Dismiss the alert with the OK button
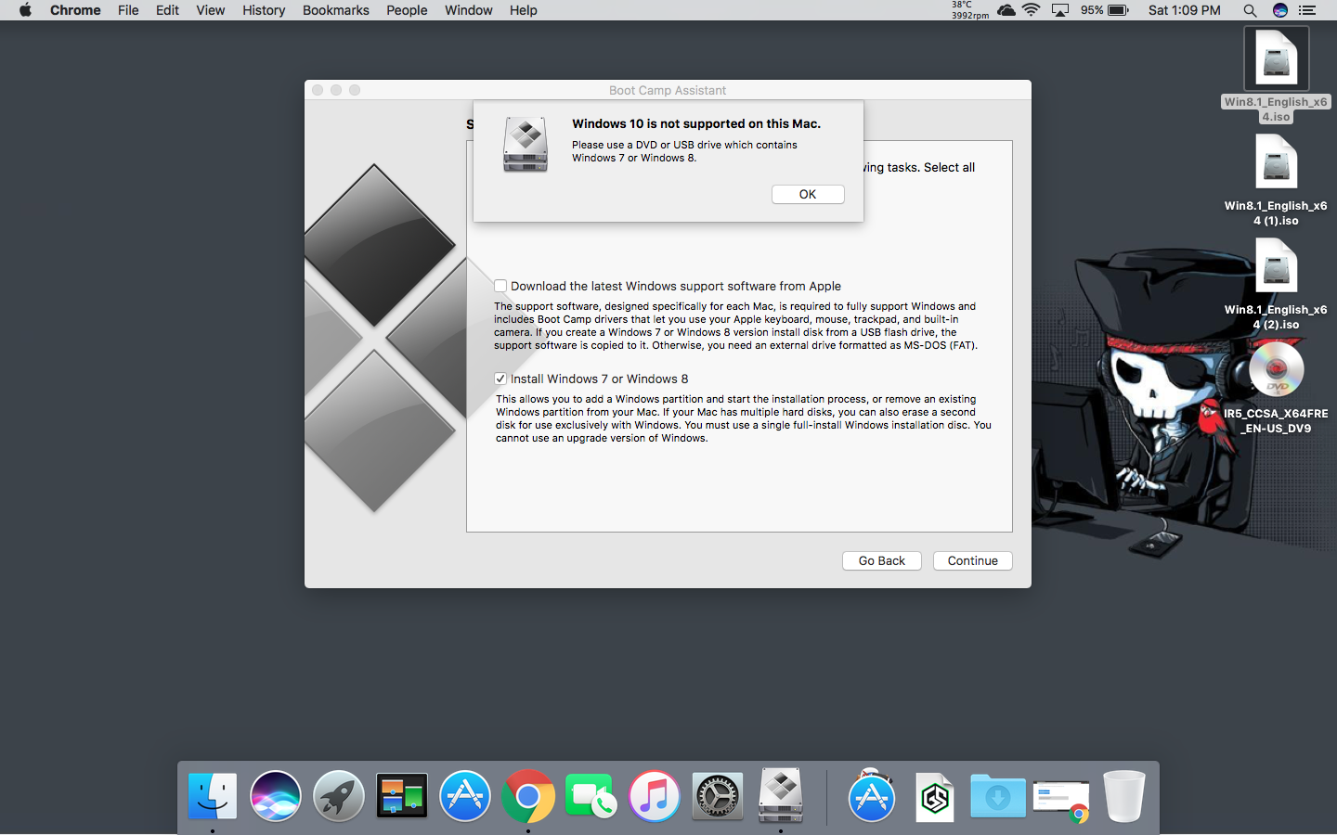This screenshot has width=1337, height=835. pos(808,194)
